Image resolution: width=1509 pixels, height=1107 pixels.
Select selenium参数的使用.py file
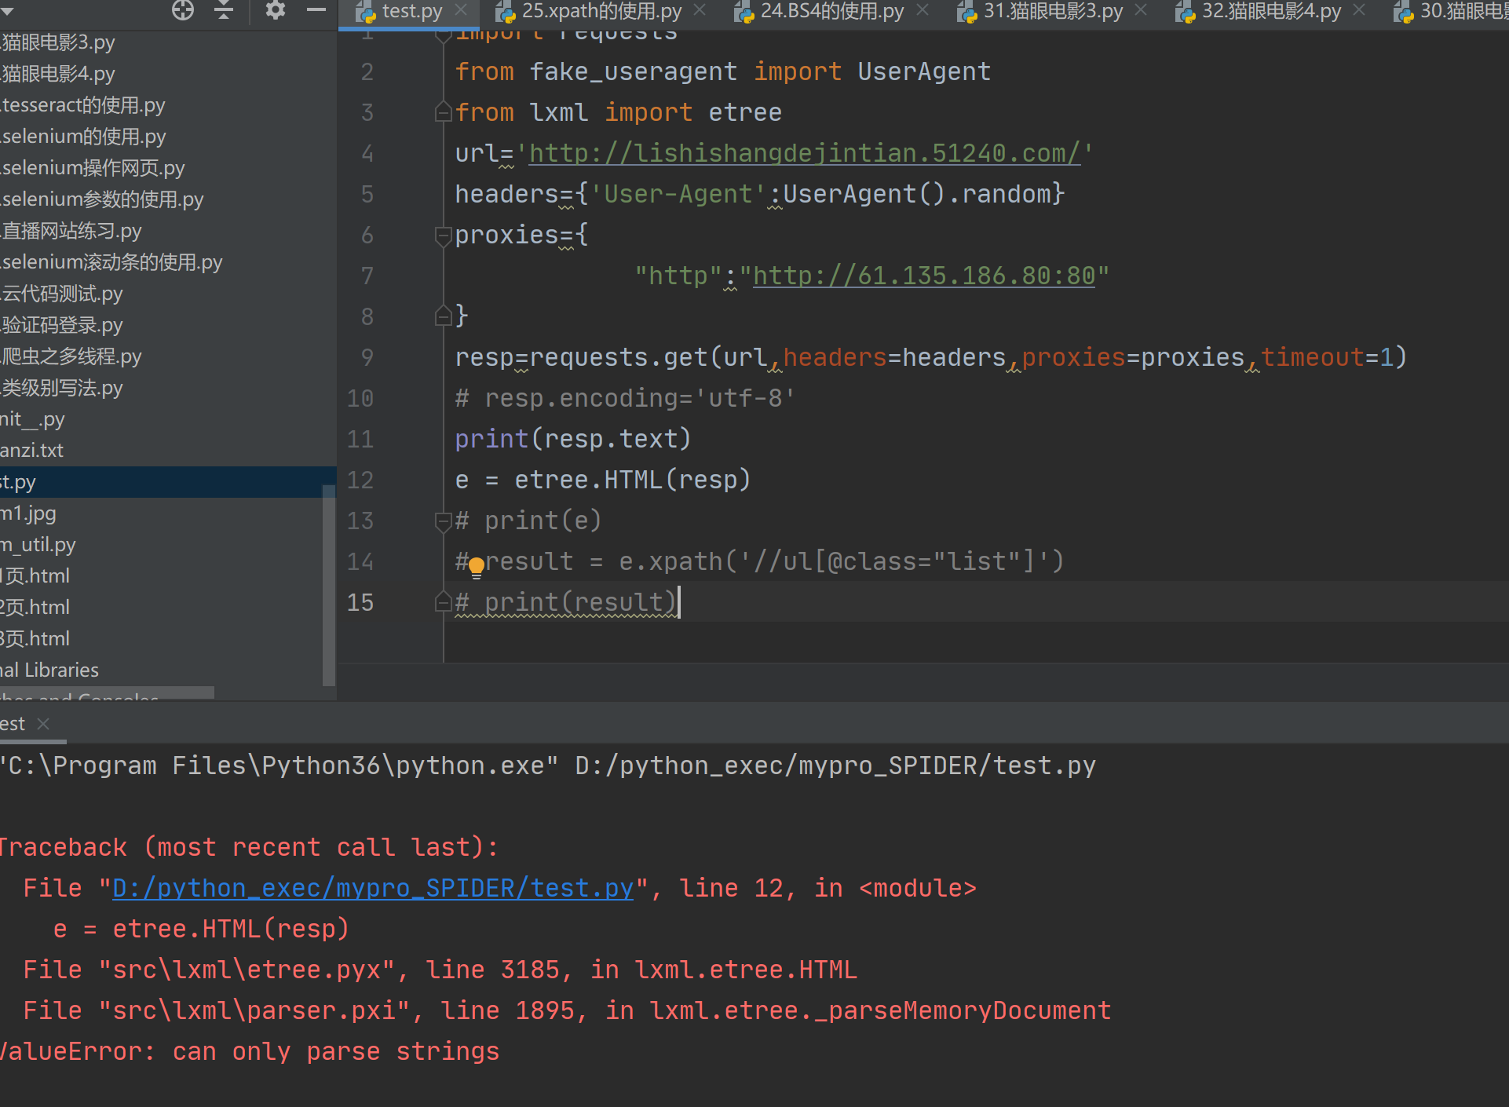102,199
